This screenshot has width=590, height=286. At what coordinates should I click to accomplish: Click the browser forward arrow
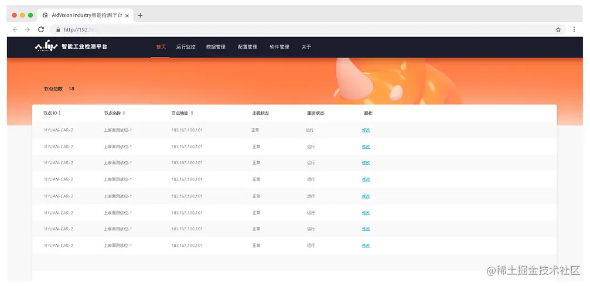(28, 29)
